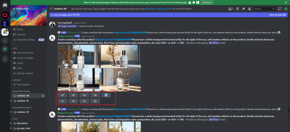Open the green help question mark icon

286,9
